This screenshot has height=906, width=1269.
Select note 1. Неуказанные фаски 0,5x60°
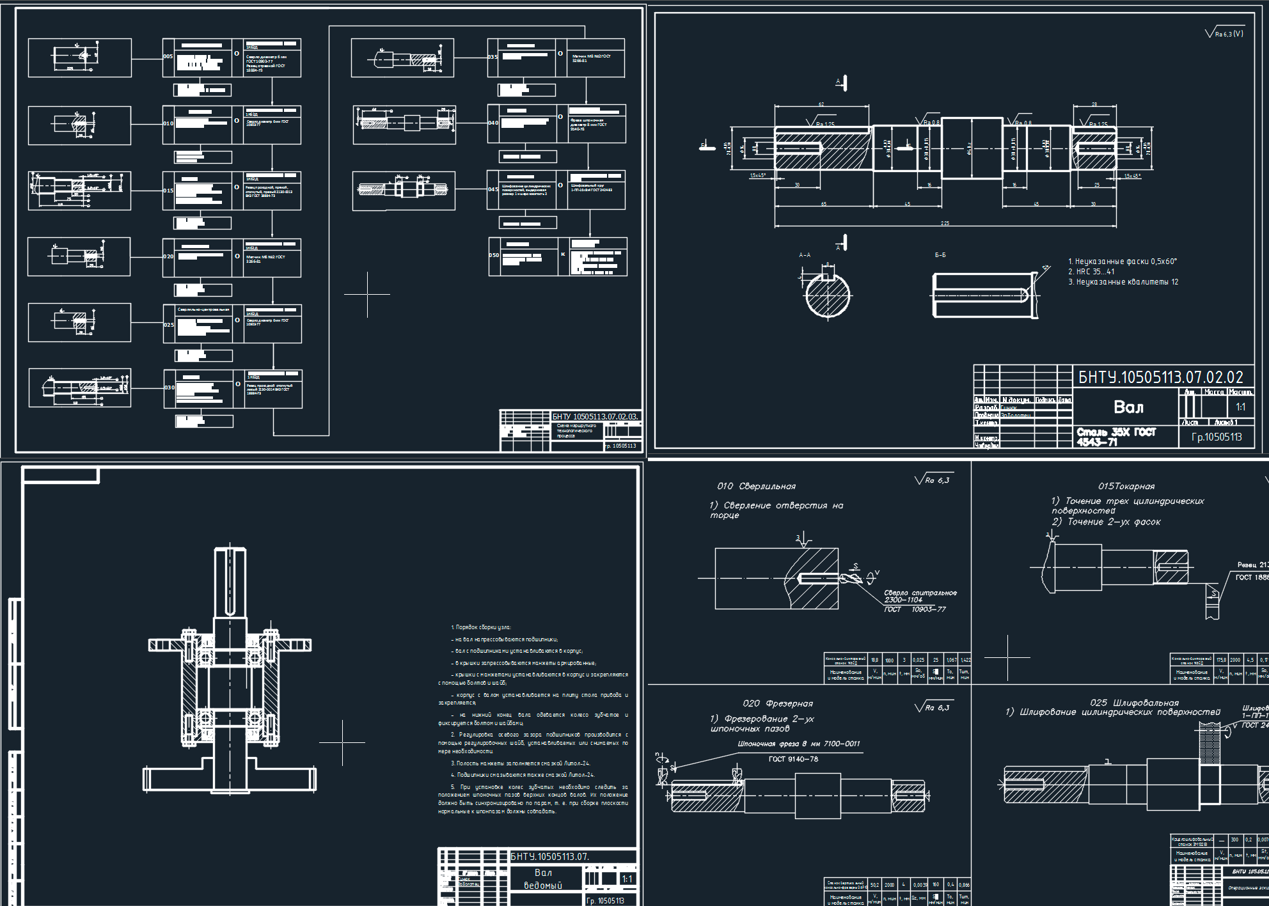pyautogui.click(x=1122, y=261)
